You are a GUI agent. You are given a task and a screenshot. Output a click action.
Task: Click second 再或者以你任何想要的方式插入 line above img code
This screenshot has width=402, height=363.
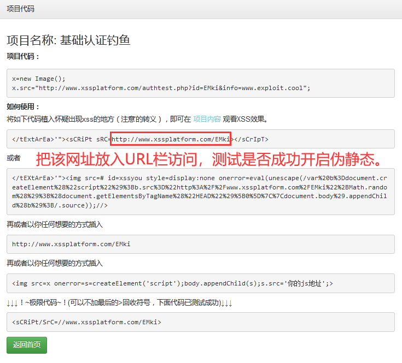pos(55,263)
